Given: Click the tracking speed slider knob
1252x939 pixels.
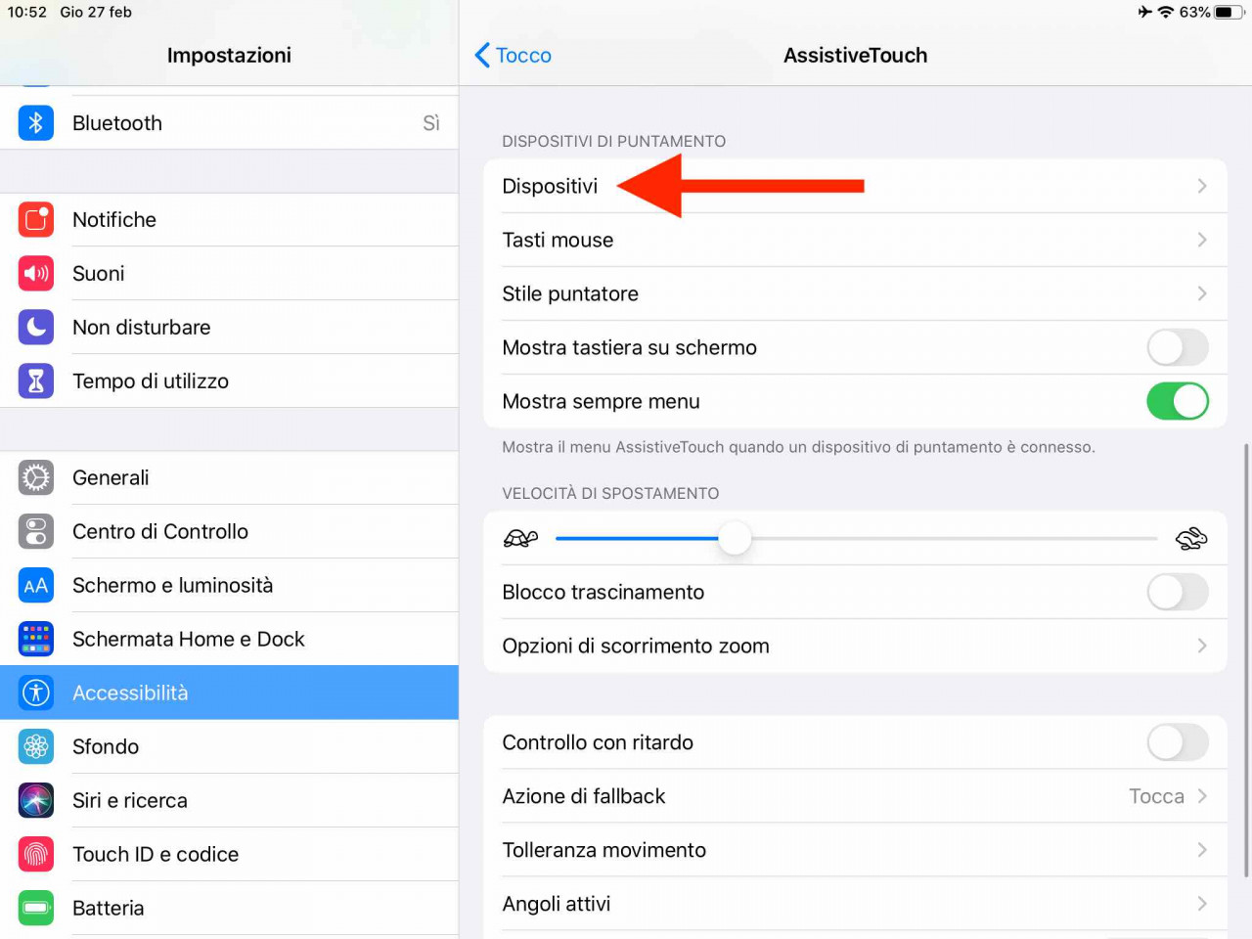Looking at the screenshot, I should point(735,538).
